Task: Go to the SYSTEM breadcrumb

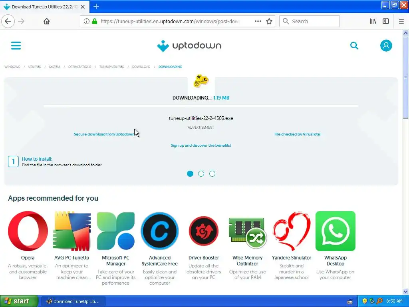Action: pyautogui.click(x=54, y=67)
